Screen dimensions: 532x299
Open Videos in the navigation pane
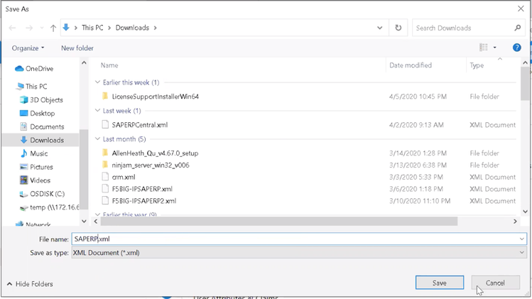[x=35, y=180]
